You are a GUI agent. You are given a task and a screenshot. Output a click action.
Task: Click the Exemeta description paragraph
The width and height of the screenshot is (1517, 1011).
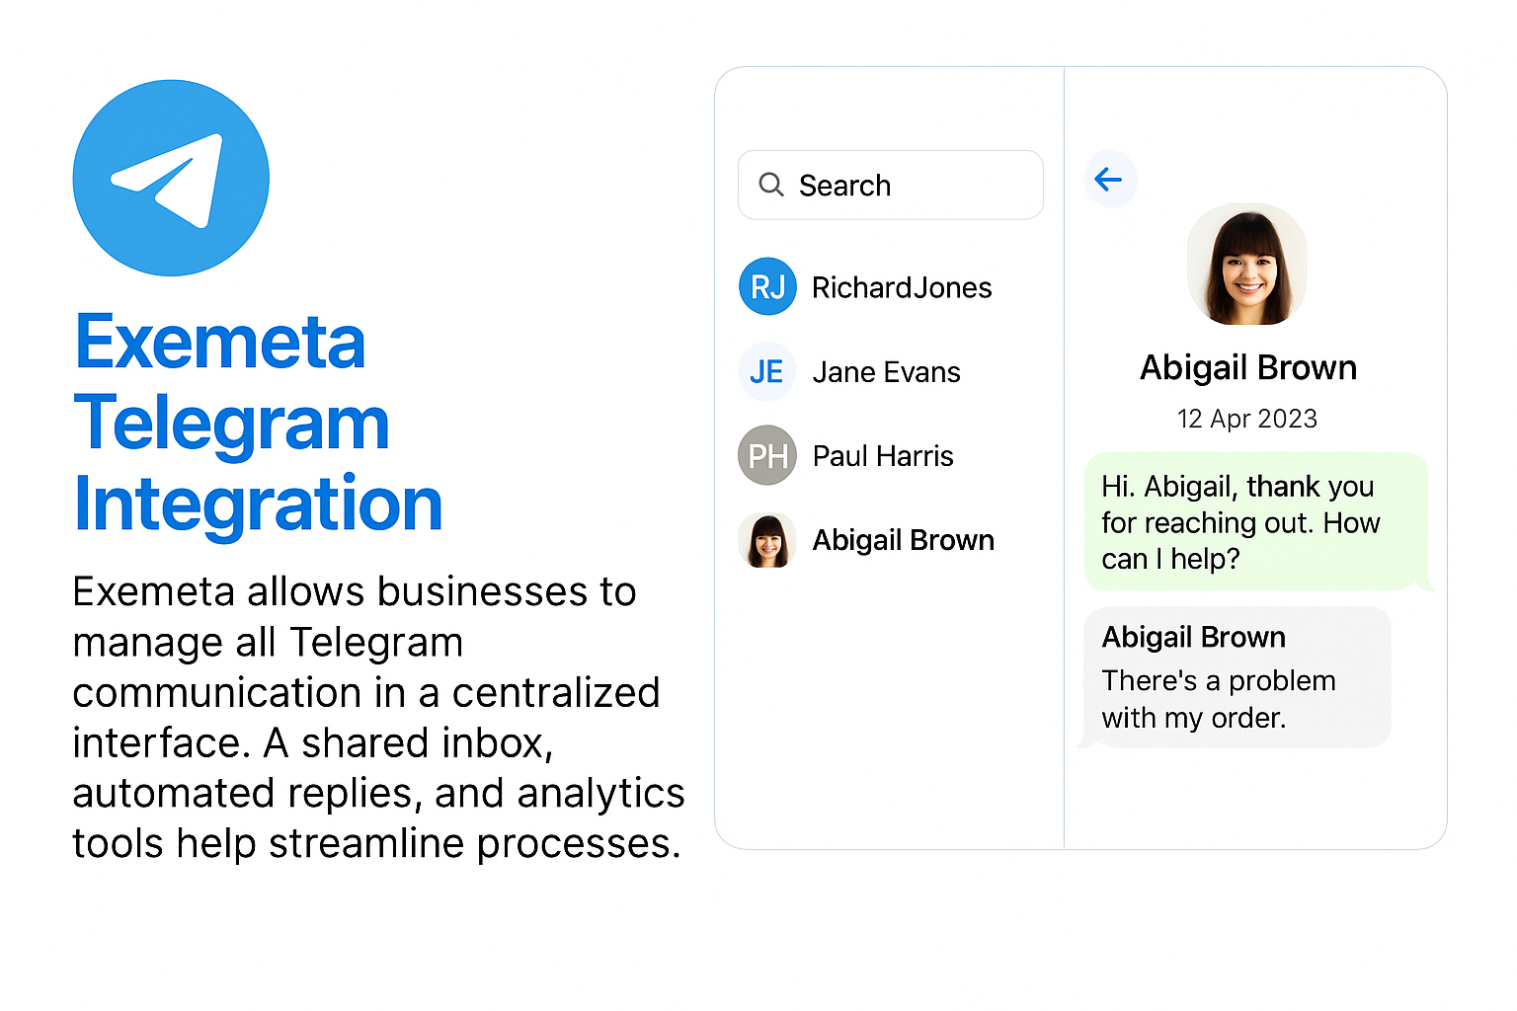(x=378, y=718)
